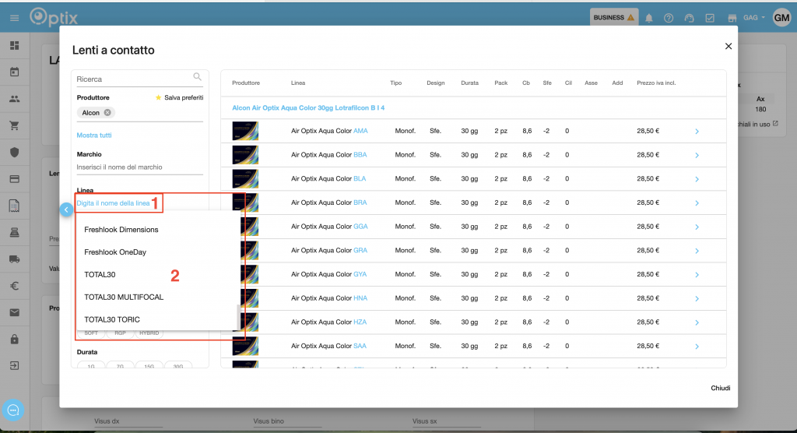Open the chat support bubble
The height and width of the screenshot is (433, 797).
click(13, 410)
